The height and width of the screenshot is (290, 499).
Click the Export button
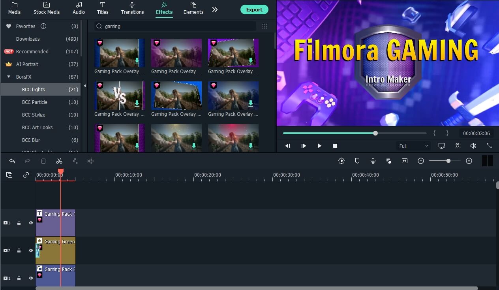254,9
